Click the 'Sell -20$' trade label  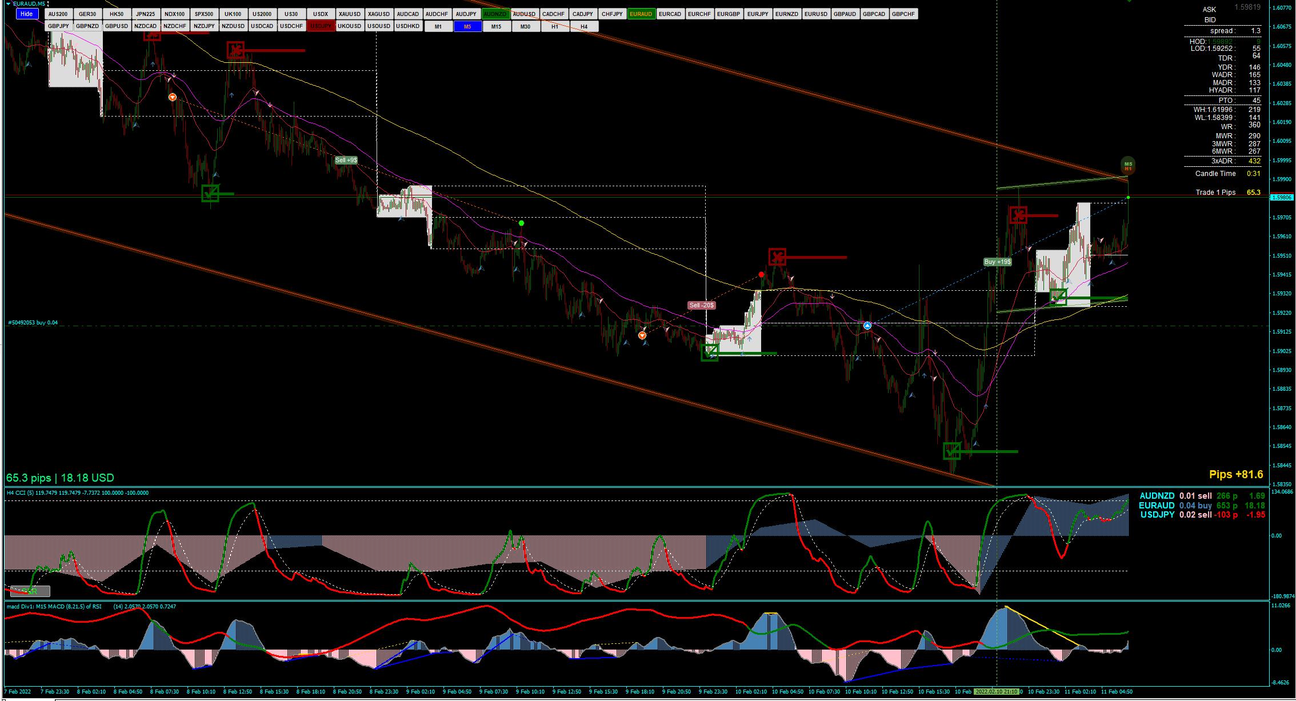tap(702, 305)
